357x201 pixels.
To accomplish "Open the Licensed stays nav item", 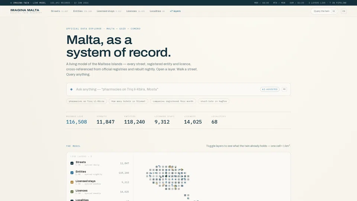I will click(109, 11).
